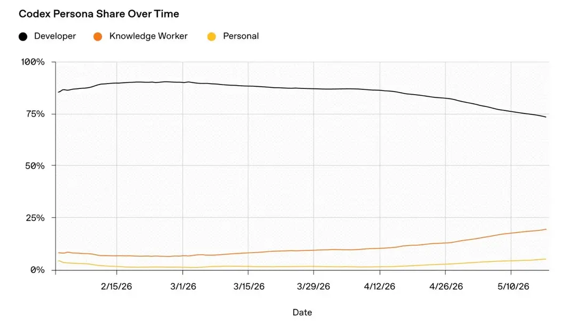
Task: Click the 3/1/26 date tick label
Action: pyautogui.click(x=183, y=286)
